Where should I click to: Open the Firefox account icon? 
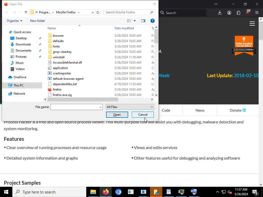(229, 13)
